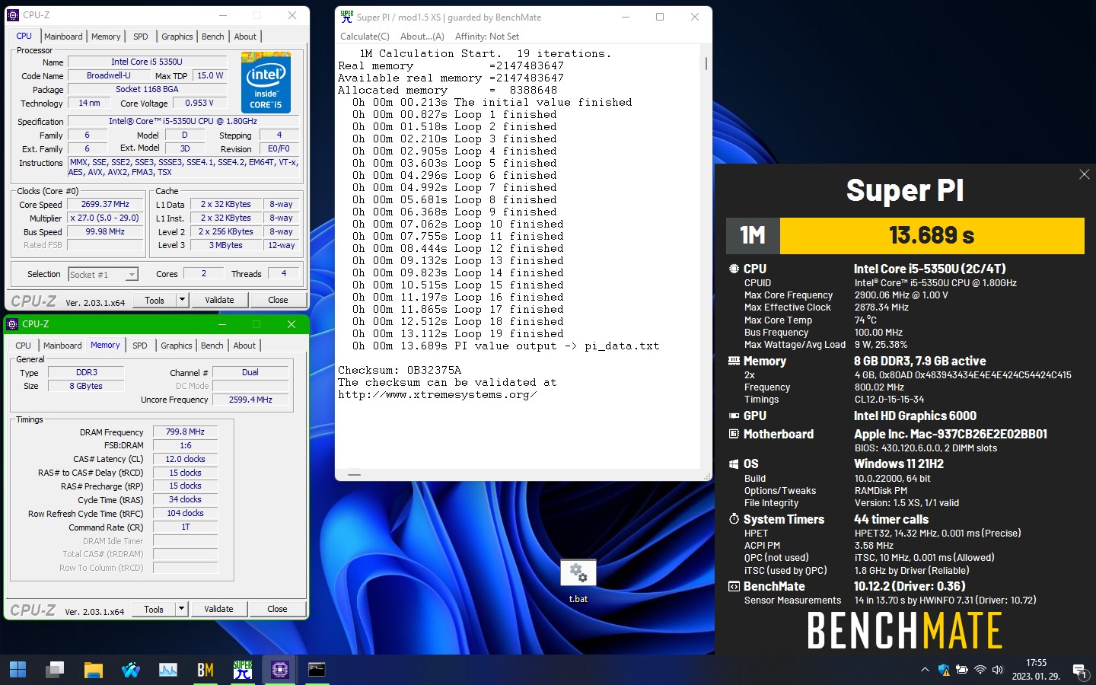Click Validate in bottom CPU-Z window
Viewport: 1096px width, 685px height.
pos(218,610)
